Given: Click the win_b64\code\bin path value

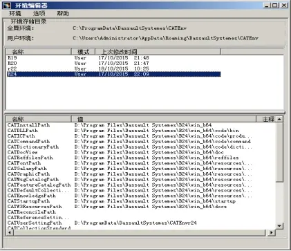Looking at the screenshot, I should [x=157, y=131].
